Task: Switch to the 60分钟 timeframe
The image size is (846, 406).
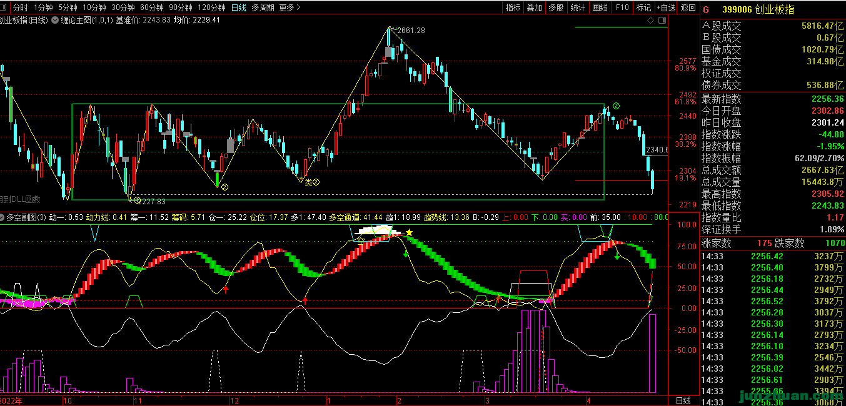Action: coord(152,7)
